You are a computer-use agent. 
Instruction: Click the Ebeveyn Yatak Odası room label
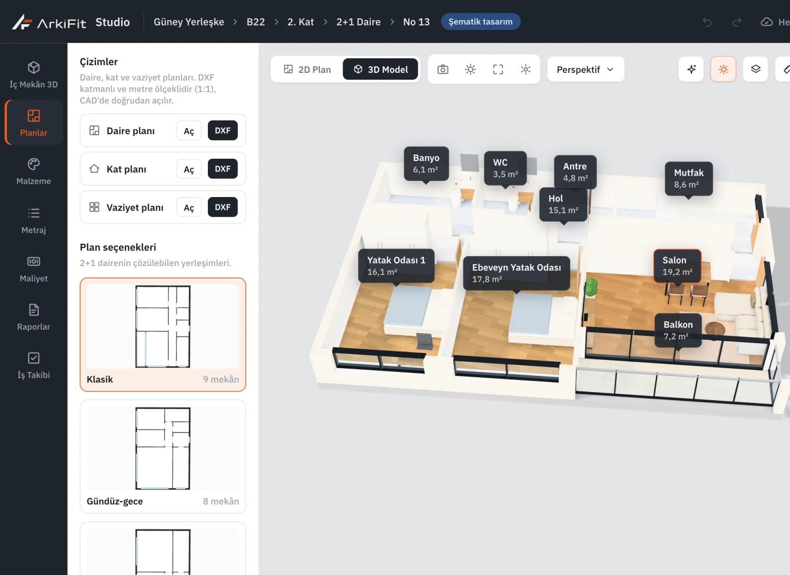pyautogui.click(x=516, y=273)
